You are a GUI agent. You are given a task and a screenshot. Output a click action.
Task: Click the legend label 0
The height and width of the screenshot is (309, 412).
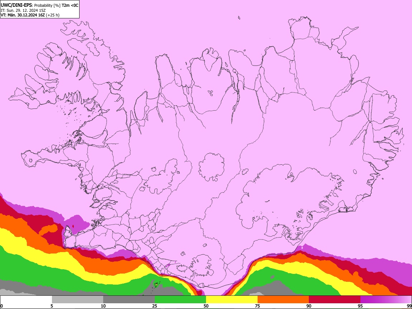pyautogui.click(x=1, y=306)
